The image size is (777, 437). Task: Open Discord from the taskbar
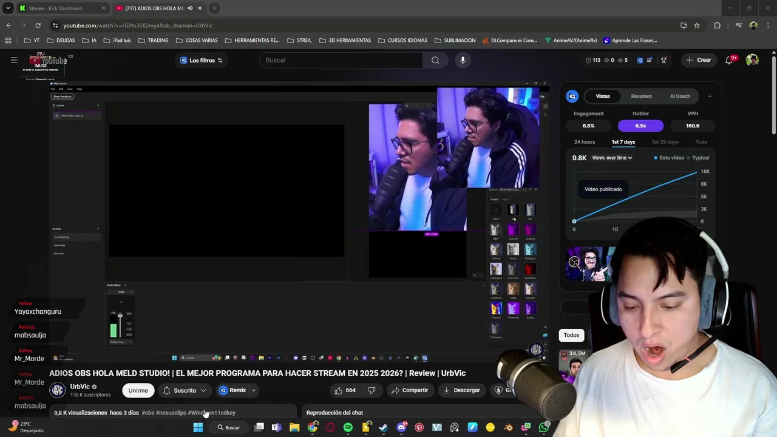coord(401,427)
